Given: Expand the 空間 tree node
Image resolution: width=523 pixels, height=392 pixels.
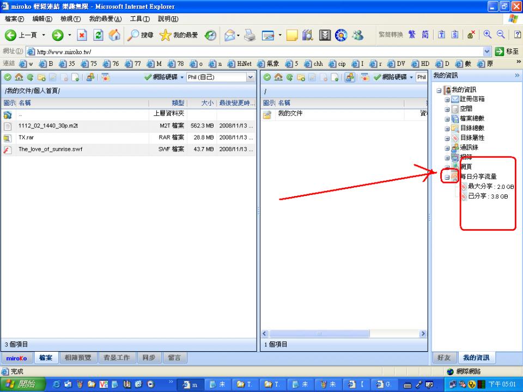Looking at the screenshot, I should (x=447, y=109).
